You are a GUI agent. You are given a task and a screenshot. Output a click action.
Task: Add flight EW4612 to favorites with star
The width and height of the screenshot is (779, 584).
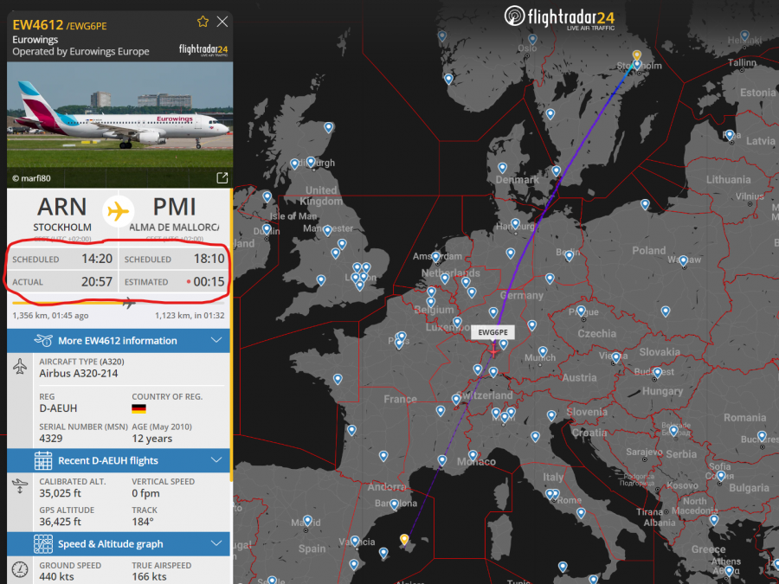[203, 22]
